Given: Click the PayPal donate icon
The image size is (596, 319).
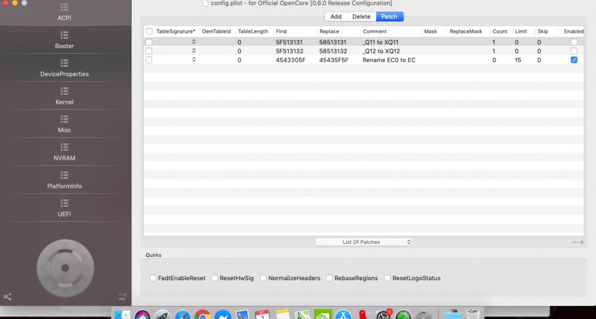Looking at the screenshot, I should click(122, 296).
